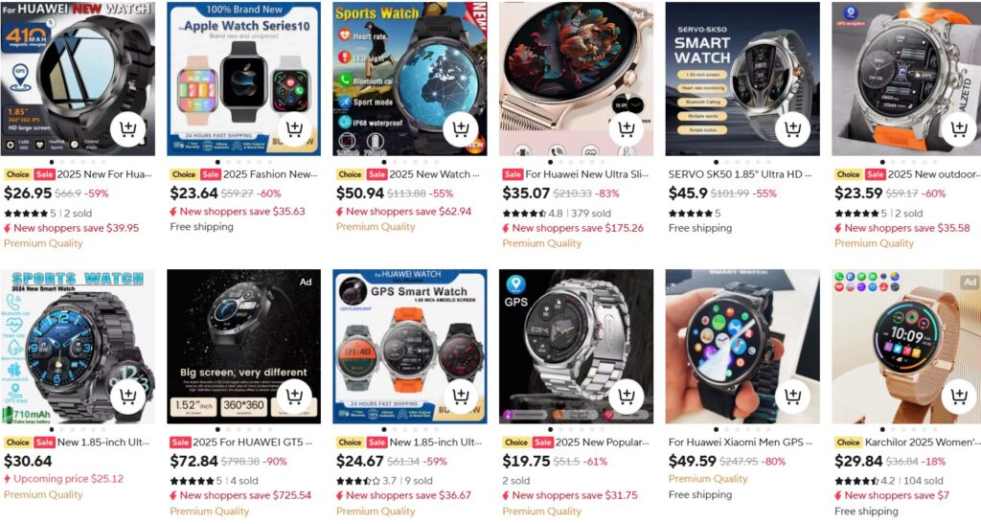Add Apple Watch Series10 listing to cart
981x524 pixels.
click(x=294, y=129)
